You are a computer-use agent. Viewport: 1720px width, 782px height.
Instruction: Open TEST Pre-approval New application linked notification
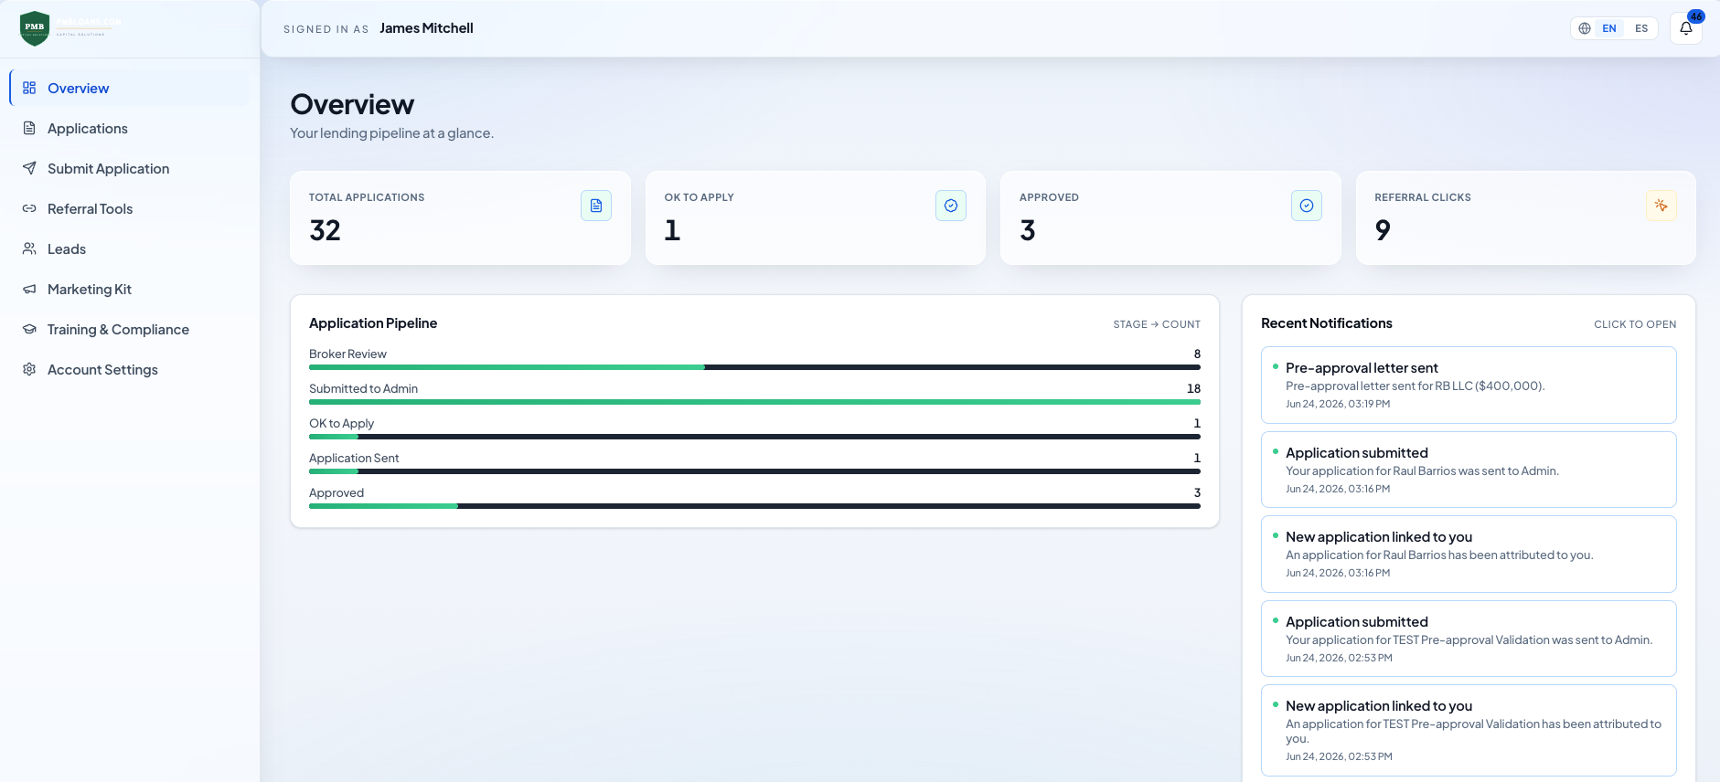(1469, 730)
